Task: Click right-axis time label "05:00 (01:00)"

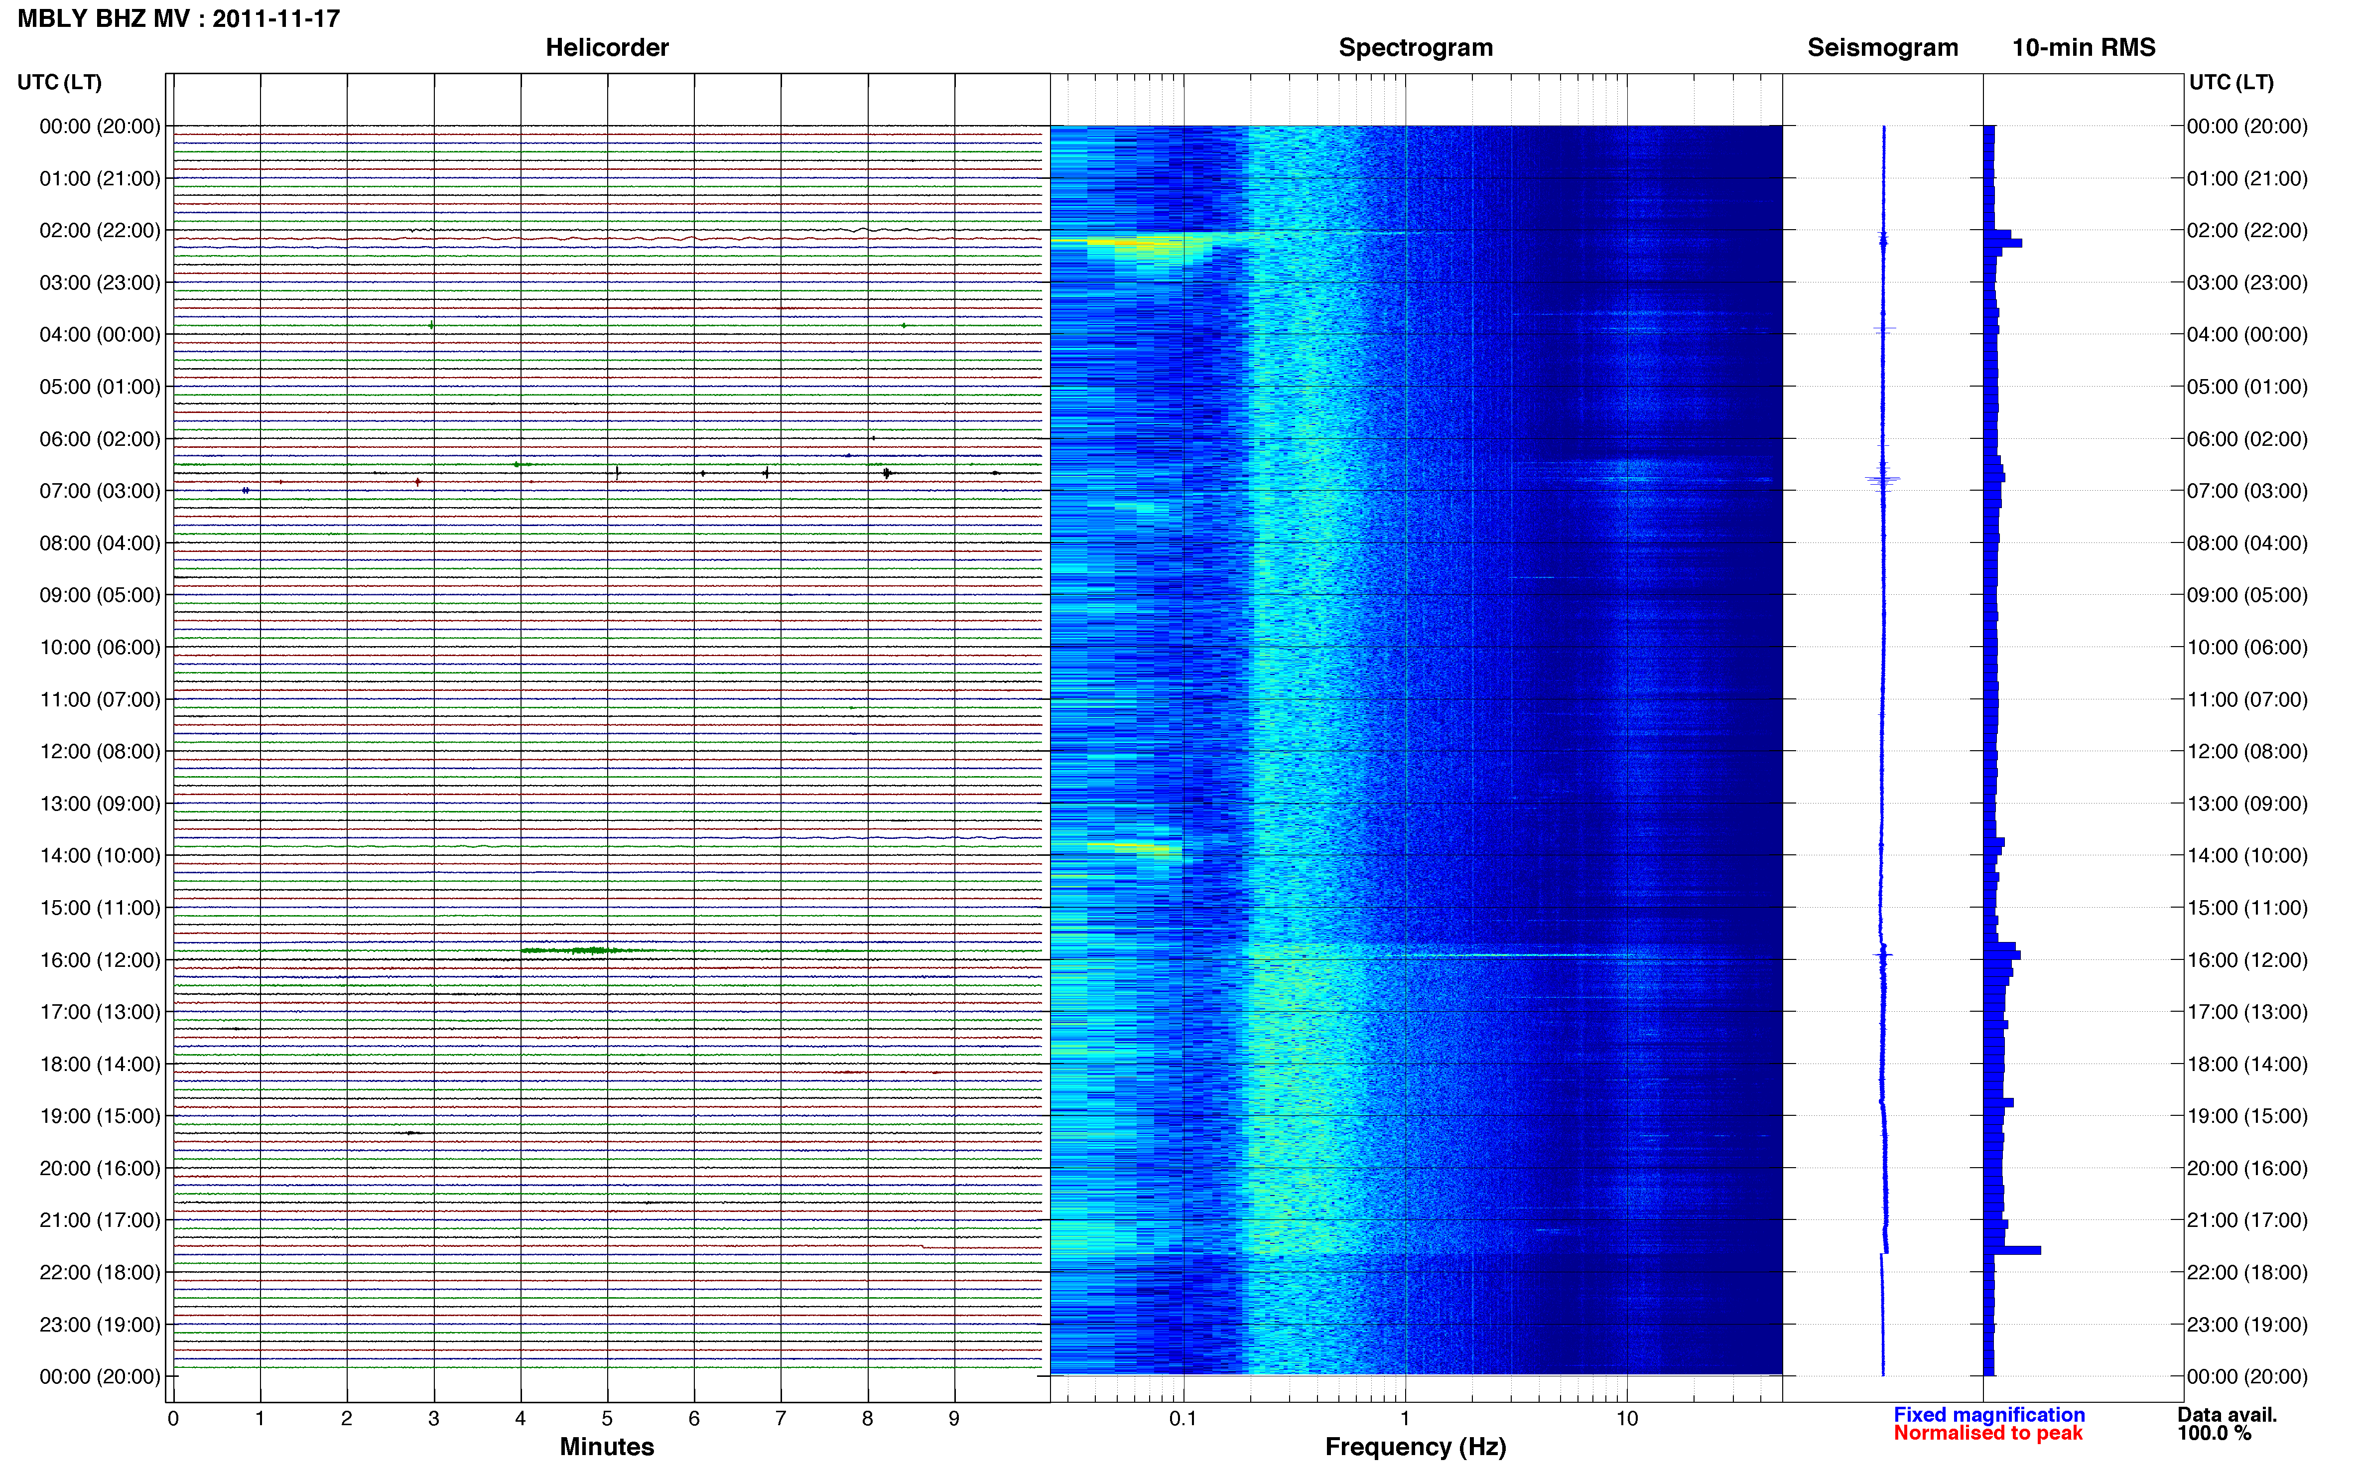Action: (x=2248, y=387)
